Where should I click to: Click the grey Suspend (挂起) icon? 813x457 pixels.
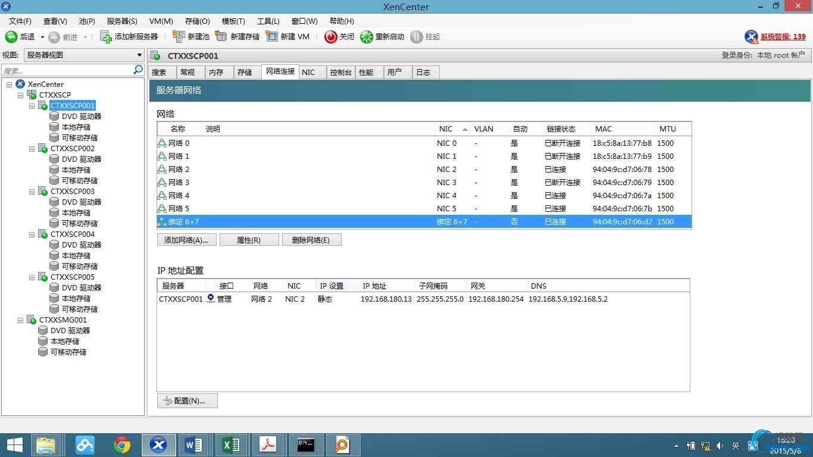(417, 37)
